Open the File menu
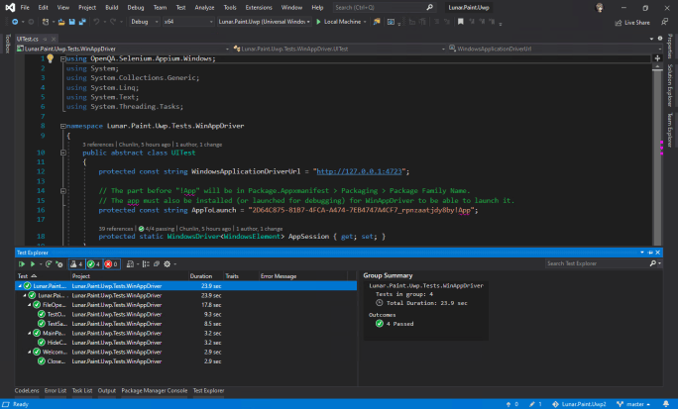This screenshot has width=678, height=409. click(x=25, y=7)
